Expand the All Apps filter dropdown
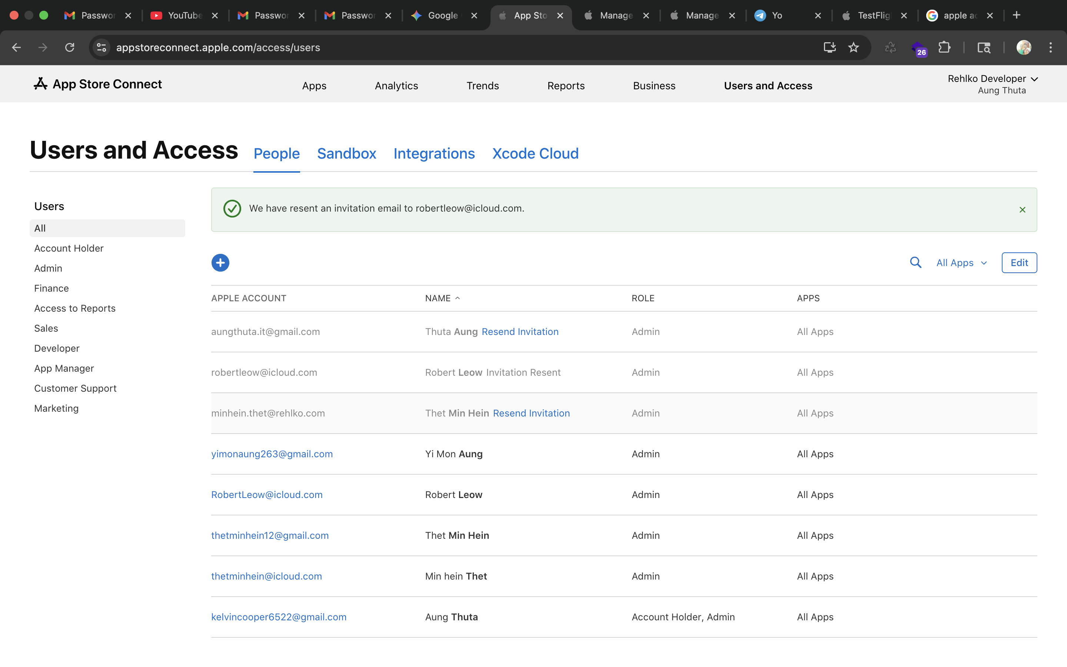1067x667 pixels. pos(961,263)
